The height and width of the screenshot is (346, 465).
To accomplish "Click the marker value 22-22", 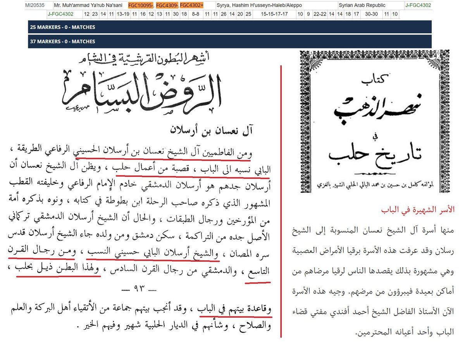I will [320, 14].
